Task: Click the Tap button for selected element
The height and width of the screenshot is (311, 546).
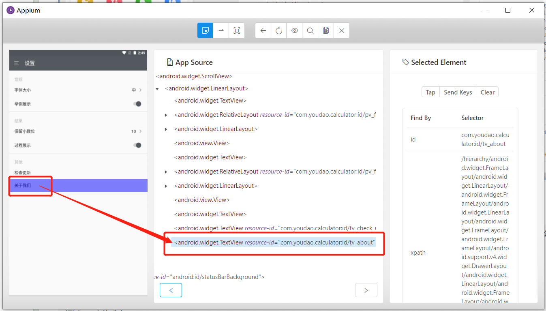Action: click(430, 92)
